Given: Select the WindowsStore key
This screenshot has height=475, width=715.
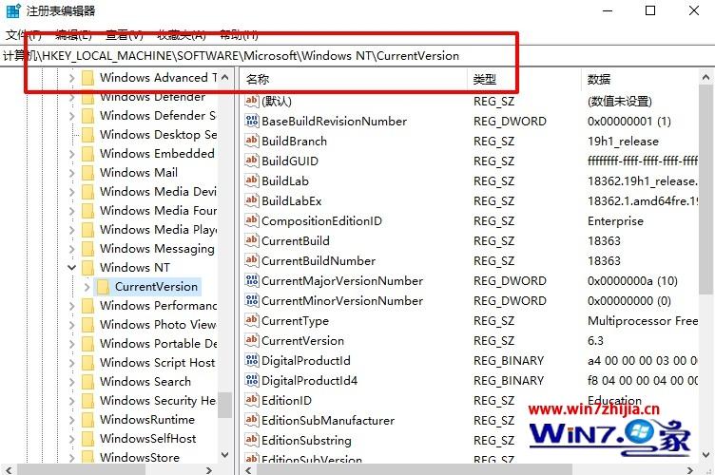Looking at the screenshot, I should click(140, 457).
